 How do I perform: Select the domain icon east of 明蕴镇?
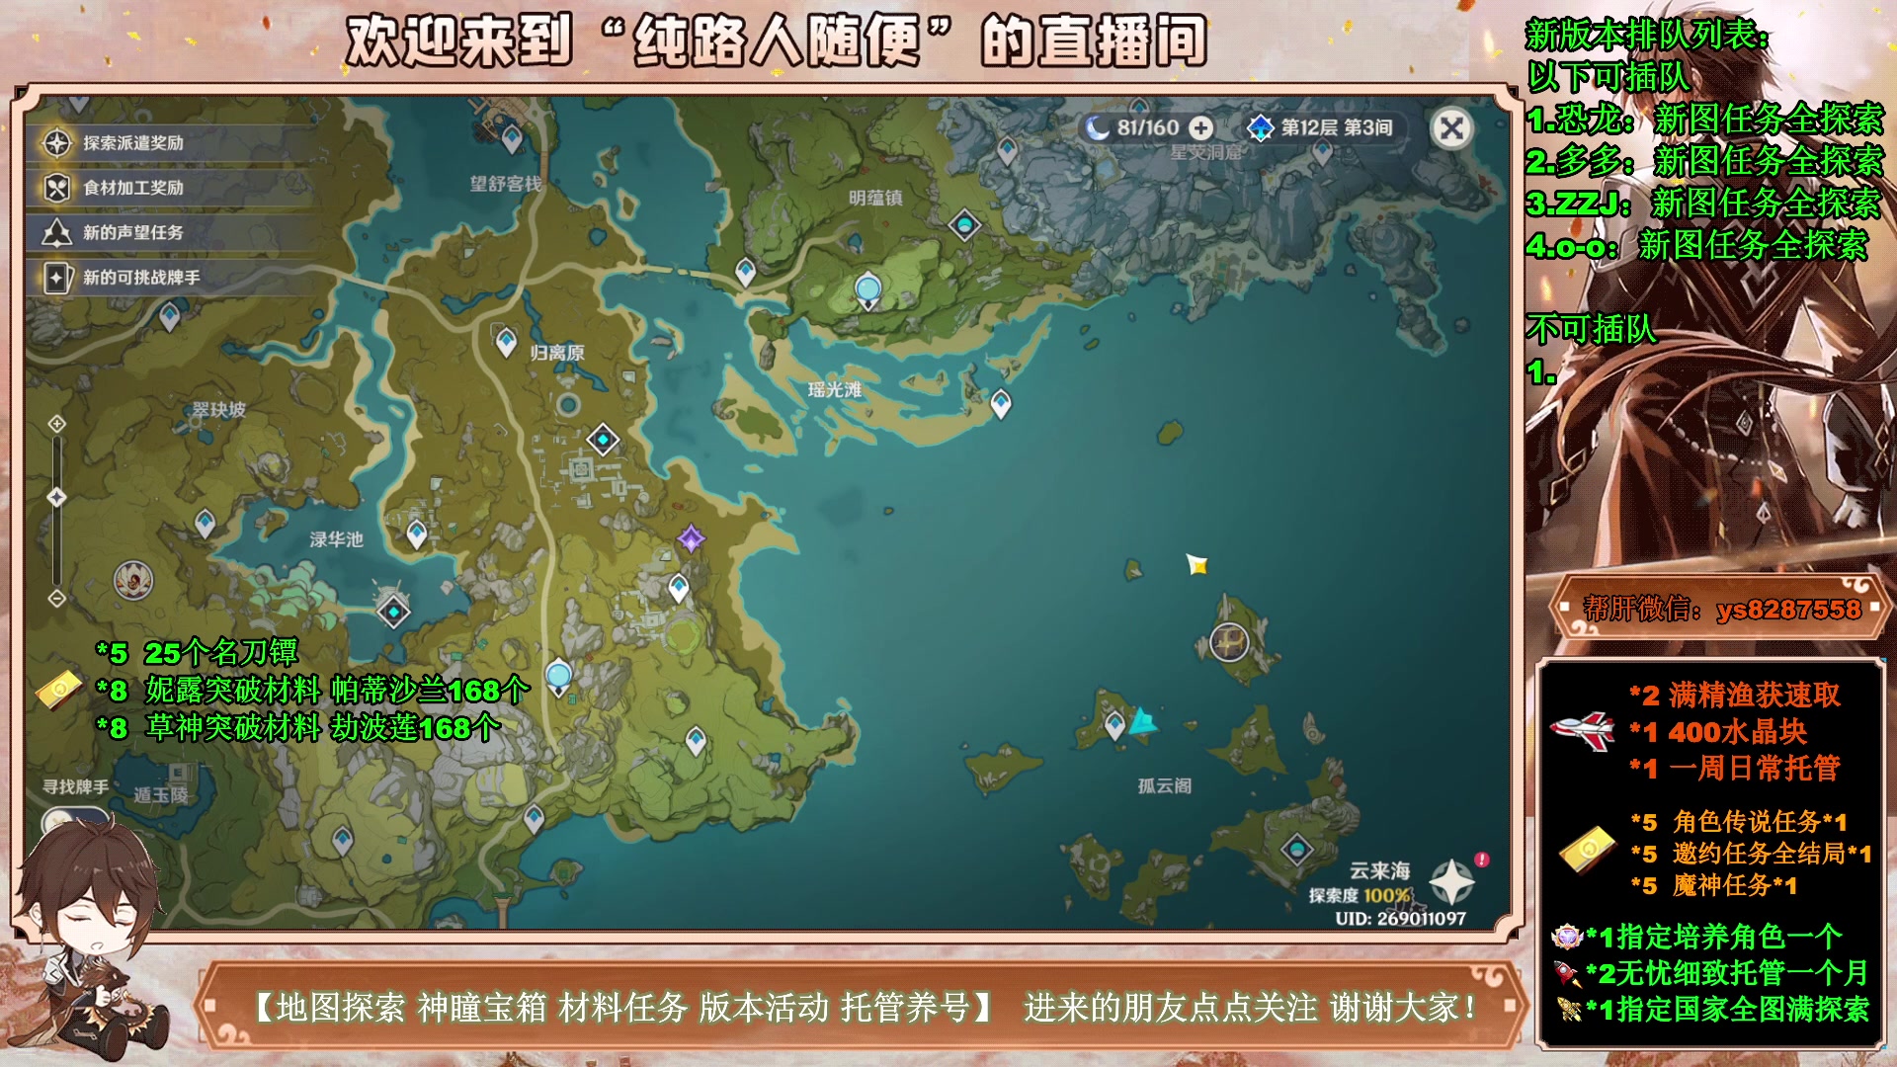(x=964, y=226)
